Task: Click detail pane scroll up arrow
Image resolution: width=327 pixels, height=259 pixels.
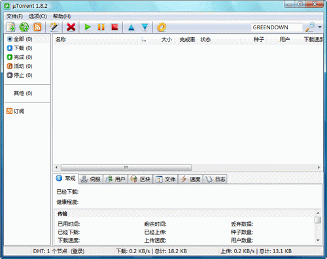Action: click(318, 213)
